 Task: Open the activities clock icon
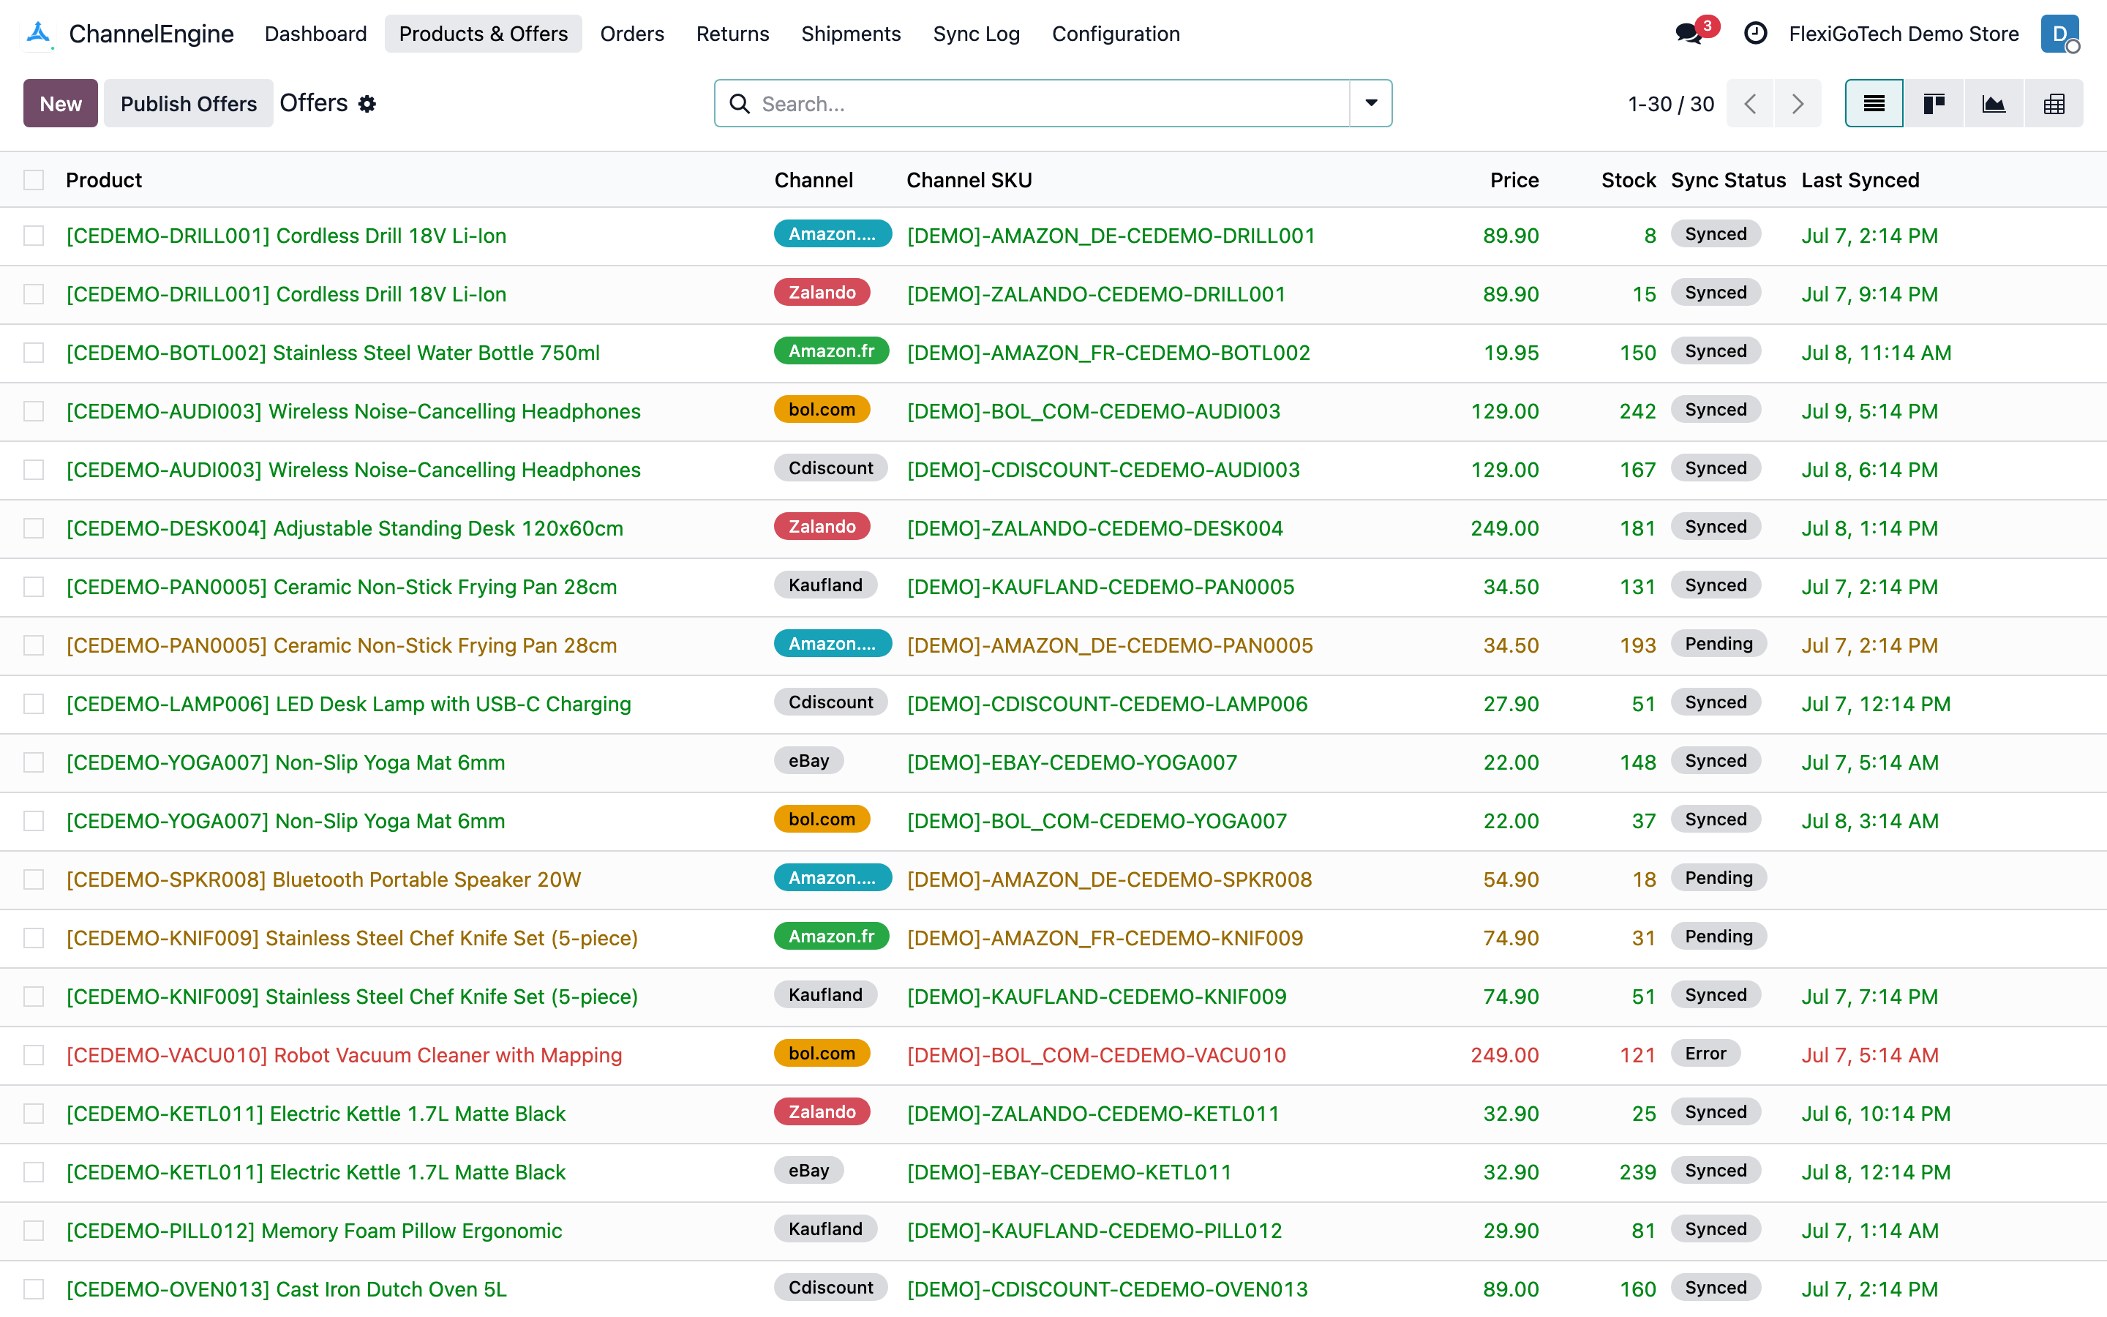pos(1755,33)
